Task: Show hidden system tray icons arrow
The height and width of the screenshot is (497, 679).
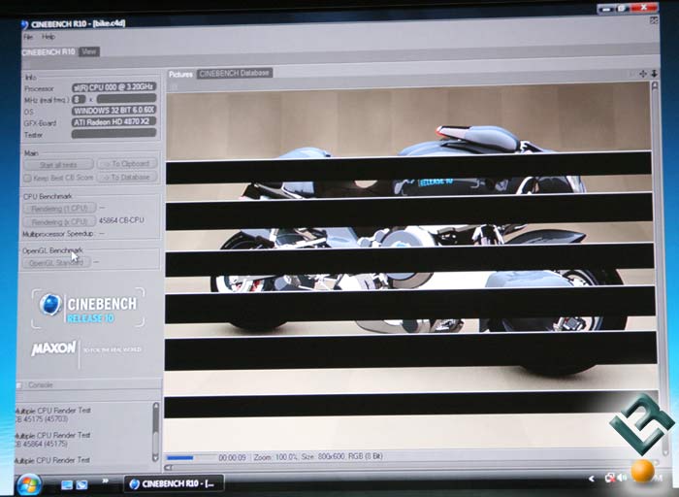Action: [592, 479]
